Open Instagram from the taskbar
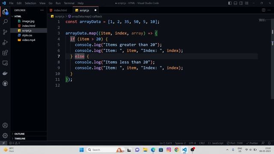 [169, 150]
